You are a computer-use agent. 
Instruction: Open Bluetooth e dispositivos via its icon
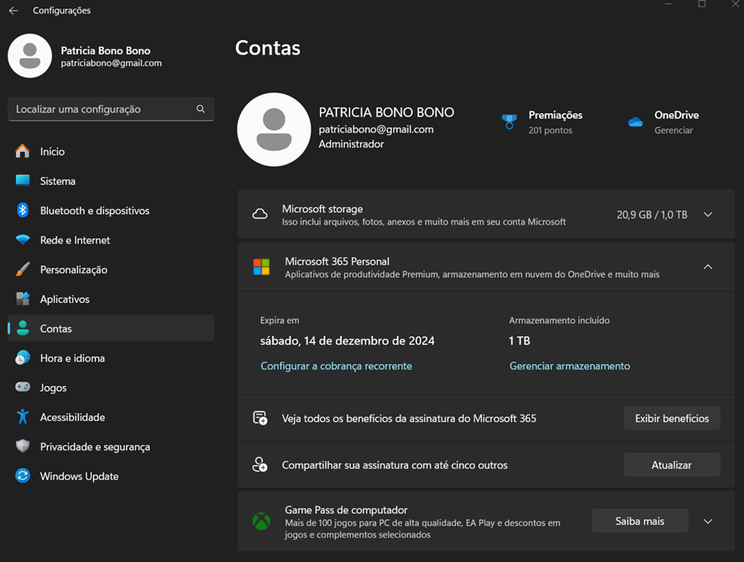23,210
